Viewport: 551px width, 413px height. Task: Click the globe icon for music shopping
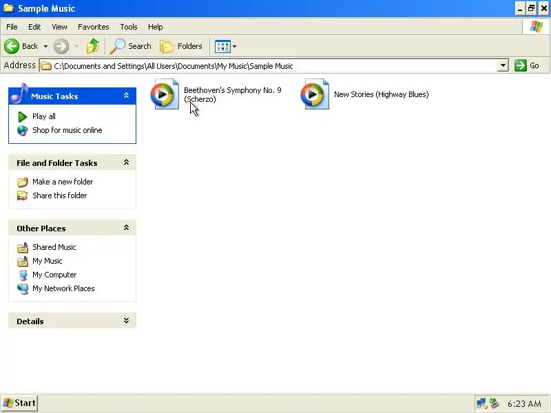point(23,131)
